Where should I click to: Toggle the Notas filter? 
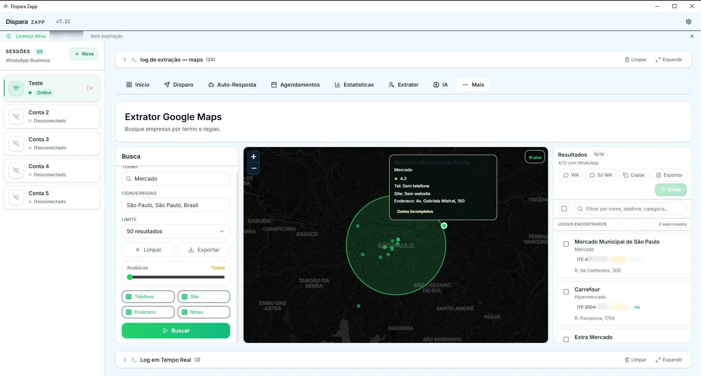pyautogui.click(x=203, y=312)
